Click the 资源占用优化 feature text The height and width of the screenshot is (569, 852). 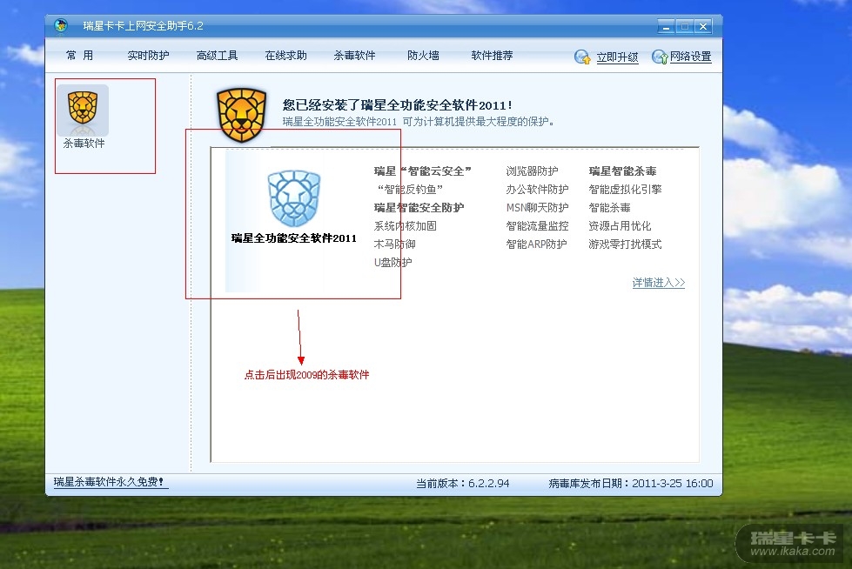pyautogui.click(x=620, y=226)
